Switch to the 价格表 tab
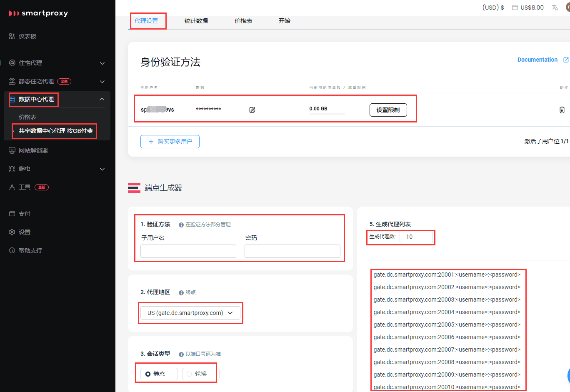Viewport: 570px width, 392px height. click(x=243, y=21)
